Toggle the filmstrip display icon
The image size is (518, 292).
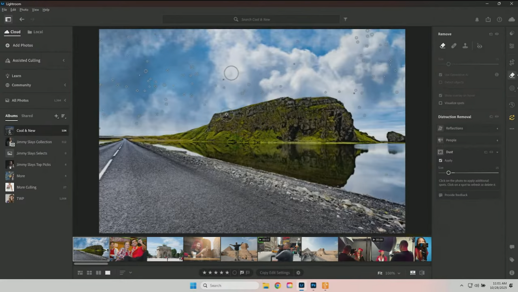pos(413,273)
